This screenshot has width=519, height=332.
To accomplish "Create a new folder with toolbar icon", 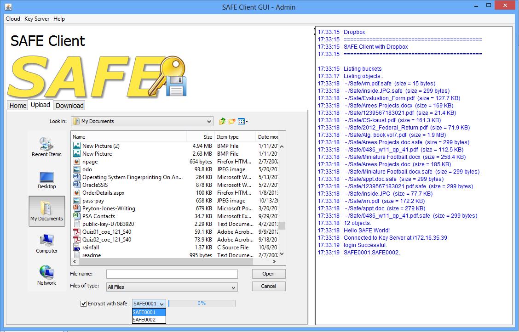I will click(232, 121).
